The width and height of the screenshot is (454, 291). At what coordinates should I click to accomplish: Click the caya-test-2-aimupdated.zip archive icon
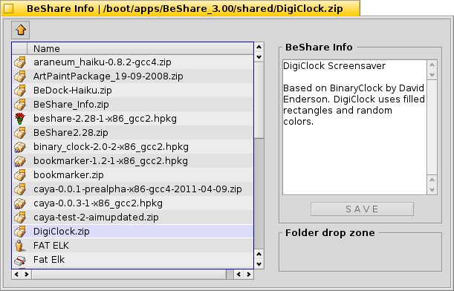tap(20, 218)
